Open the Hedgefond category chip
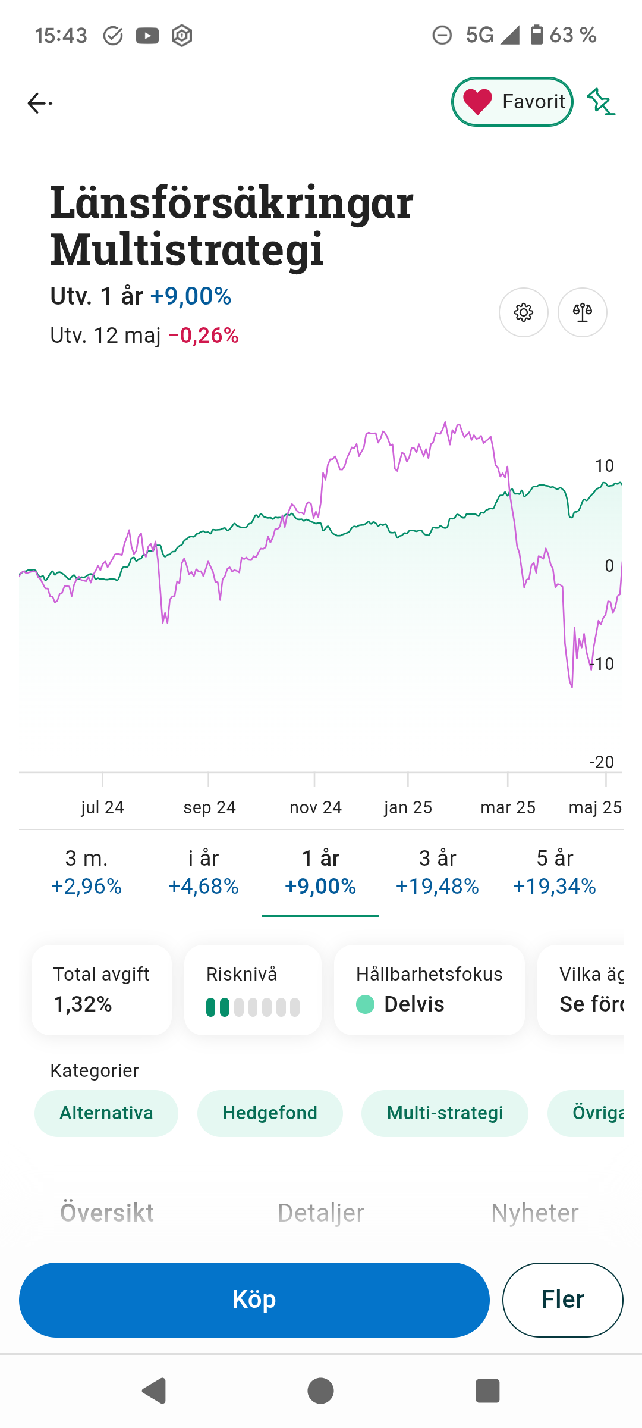 pyautogui.click(x=270, y=1113)
